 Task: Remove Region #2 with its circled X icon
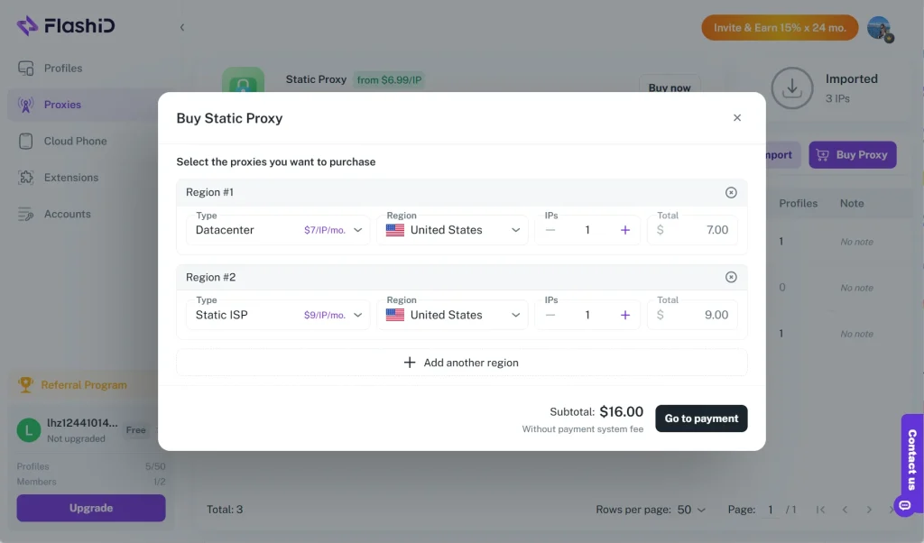pyautogui.click(x=731, y=277)
